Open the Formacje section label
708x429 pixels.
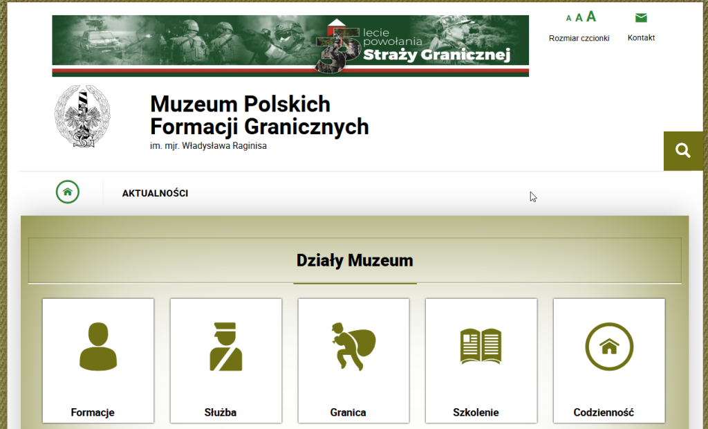coord(93,412)
